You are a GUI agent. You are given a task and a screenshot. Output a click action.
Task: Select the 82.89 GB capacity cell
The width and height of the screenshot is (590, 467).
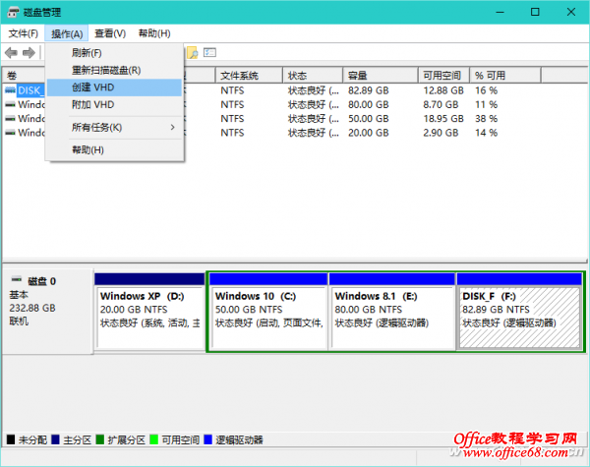tap(369, 90)
